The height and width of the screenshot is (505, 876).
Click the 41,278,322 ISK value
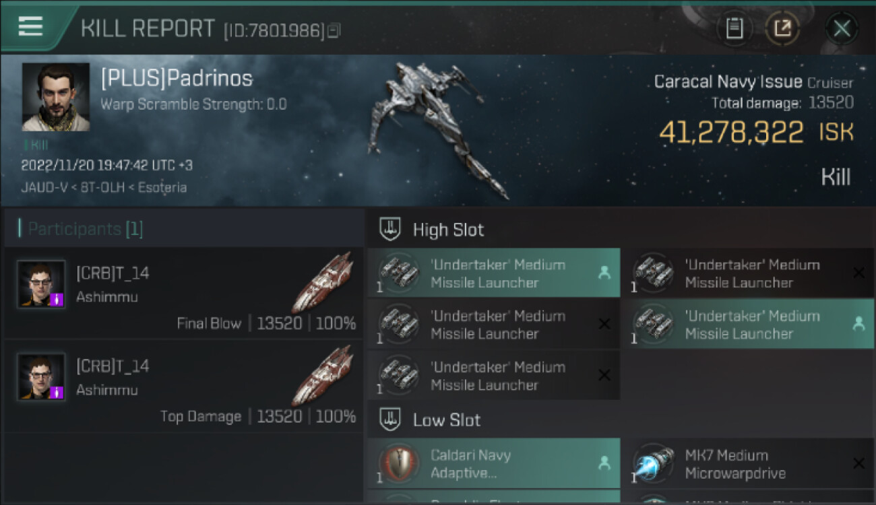click(756, 133)
